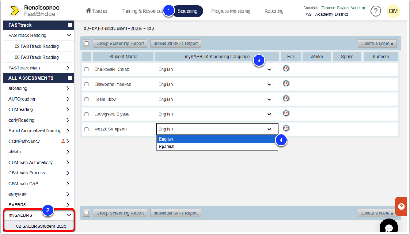Expand the aReading section in the sidebar
This screenshot has width=410, height=235.
[x=68, y=88]
